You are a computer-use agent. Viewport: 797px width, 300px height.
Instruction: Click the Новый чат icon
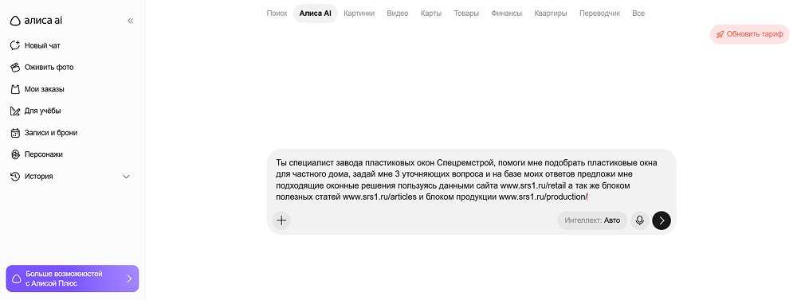[x=15, y=45]
